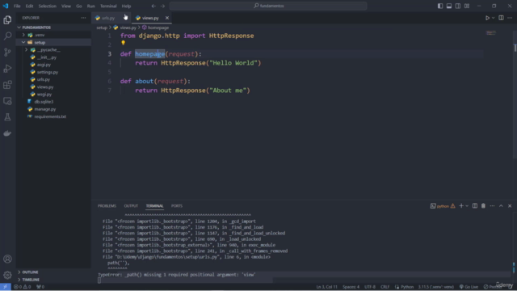Open settings.py in explorer
The width and height of the screenshot is (517, 291).
[48, 72]
